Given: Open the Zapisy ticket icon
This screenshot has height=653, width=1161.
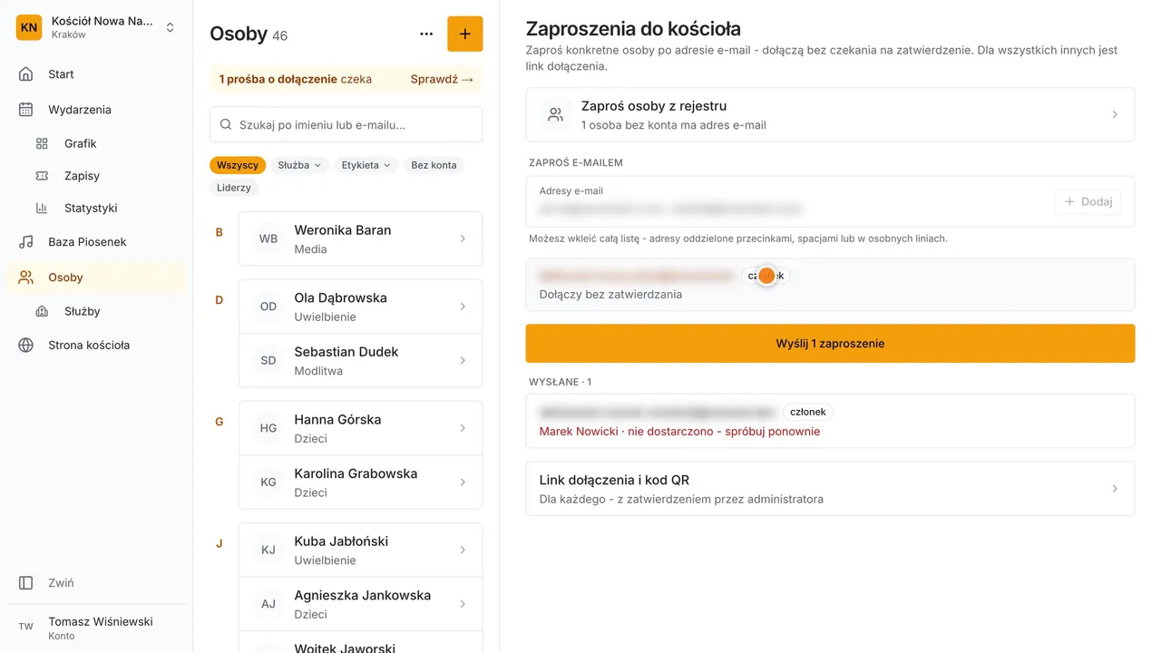Looking at the screenshot, I should (x=42, y=176).
